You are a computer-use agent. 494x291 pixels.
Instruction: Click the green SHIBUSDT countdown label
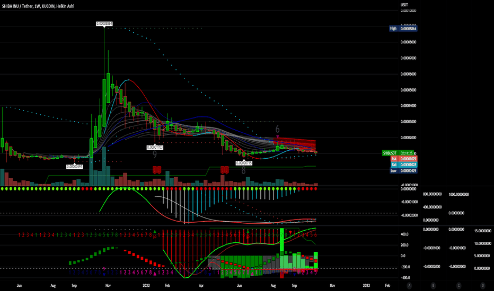click(x=398, y=153)
